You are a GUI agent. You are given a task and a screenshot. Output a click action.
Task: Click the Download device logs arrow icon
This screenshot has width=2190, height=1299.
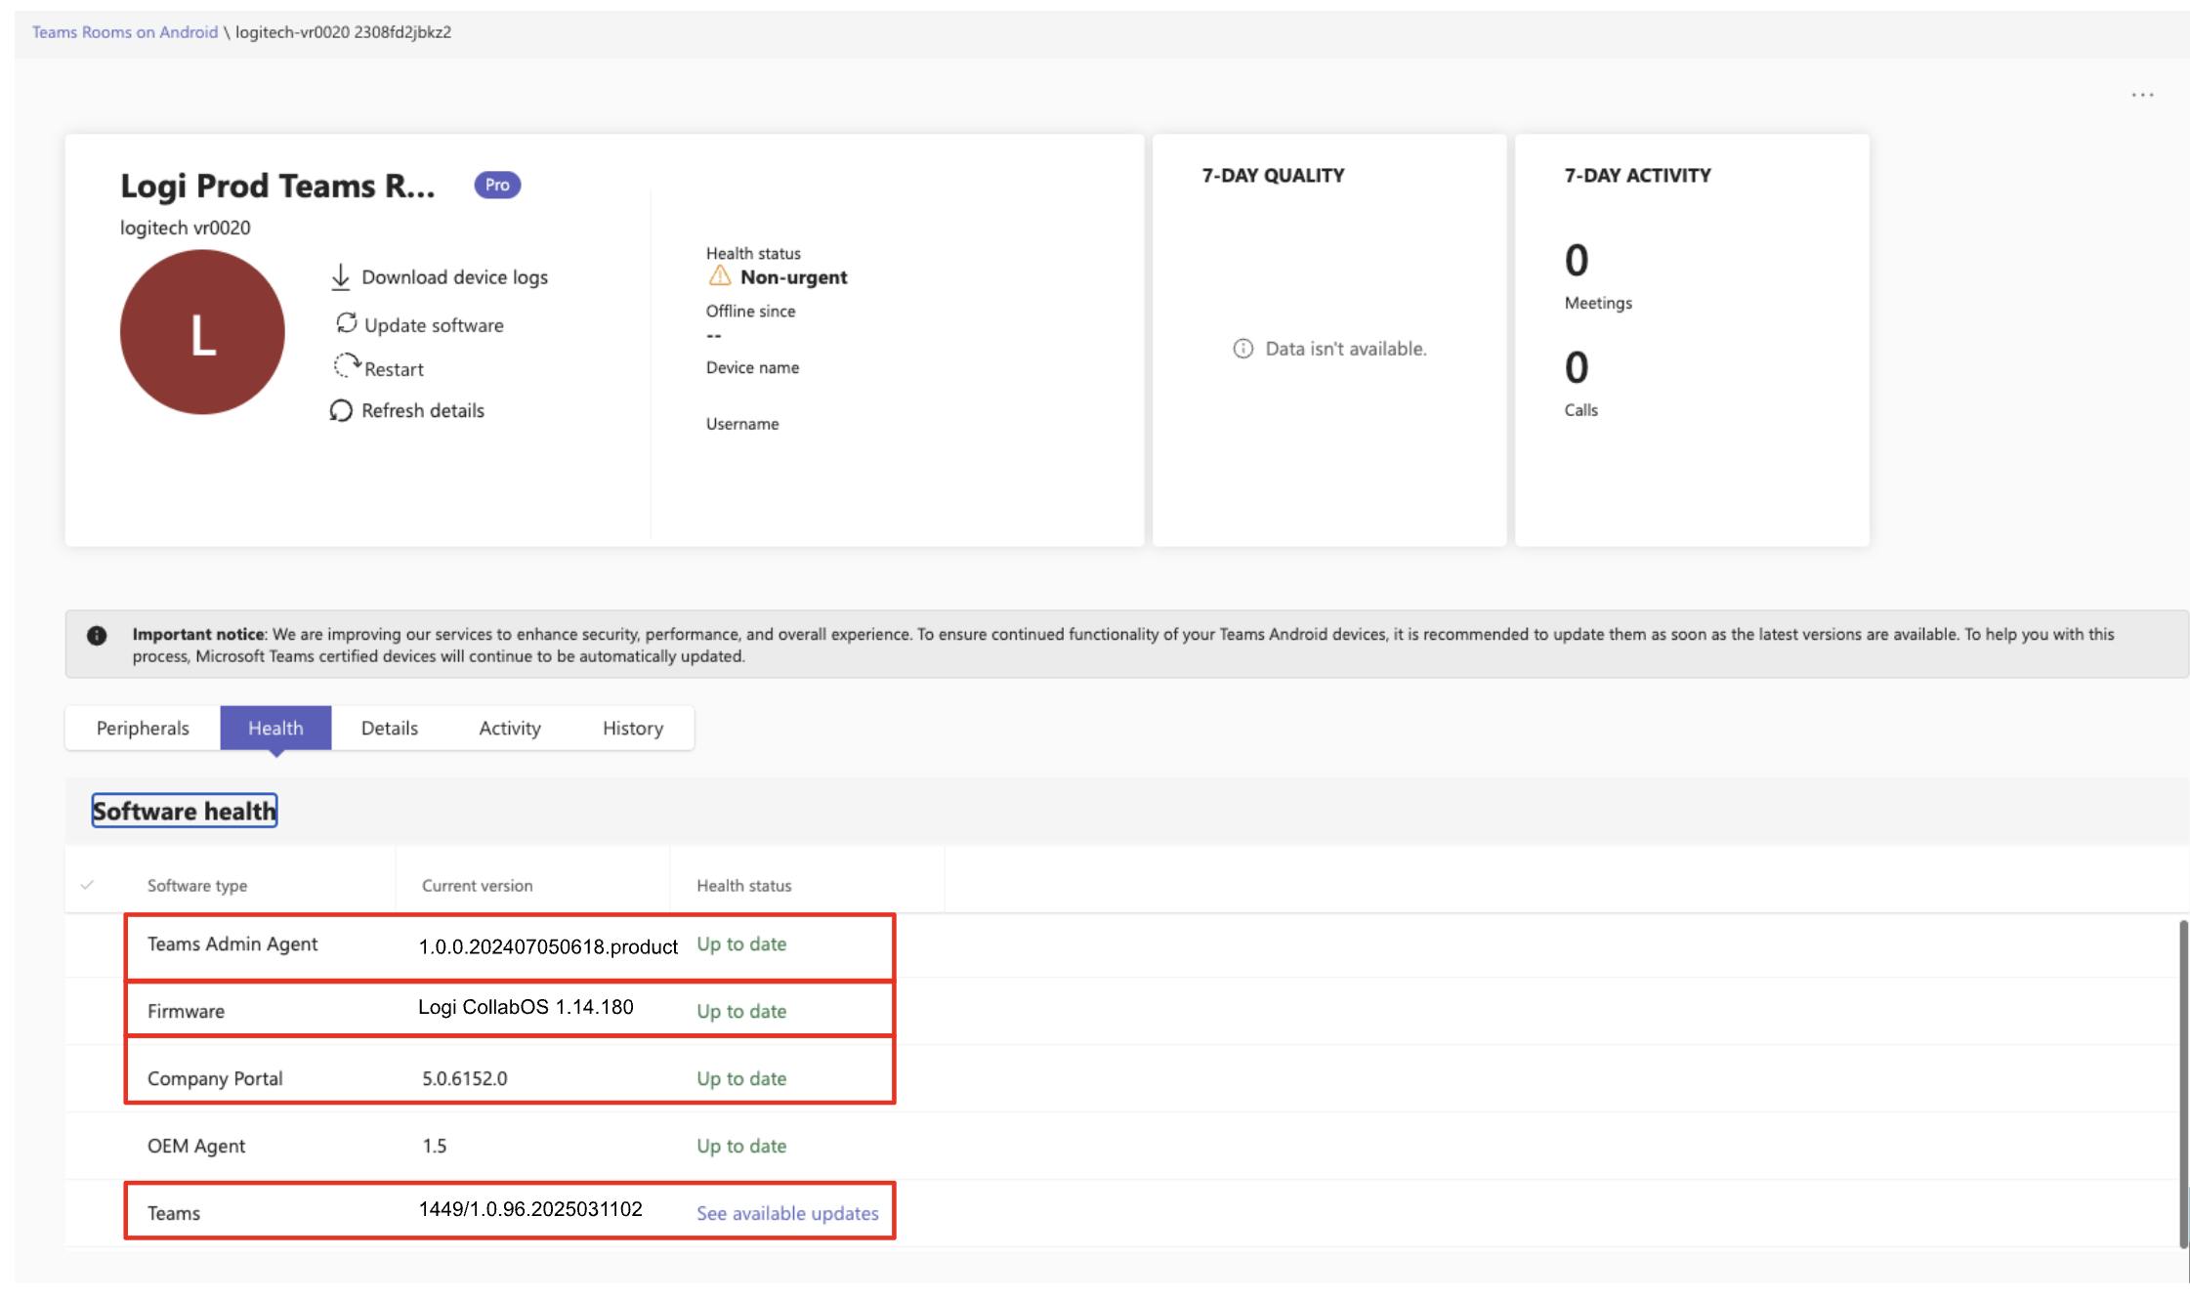[x=340, y=277]
